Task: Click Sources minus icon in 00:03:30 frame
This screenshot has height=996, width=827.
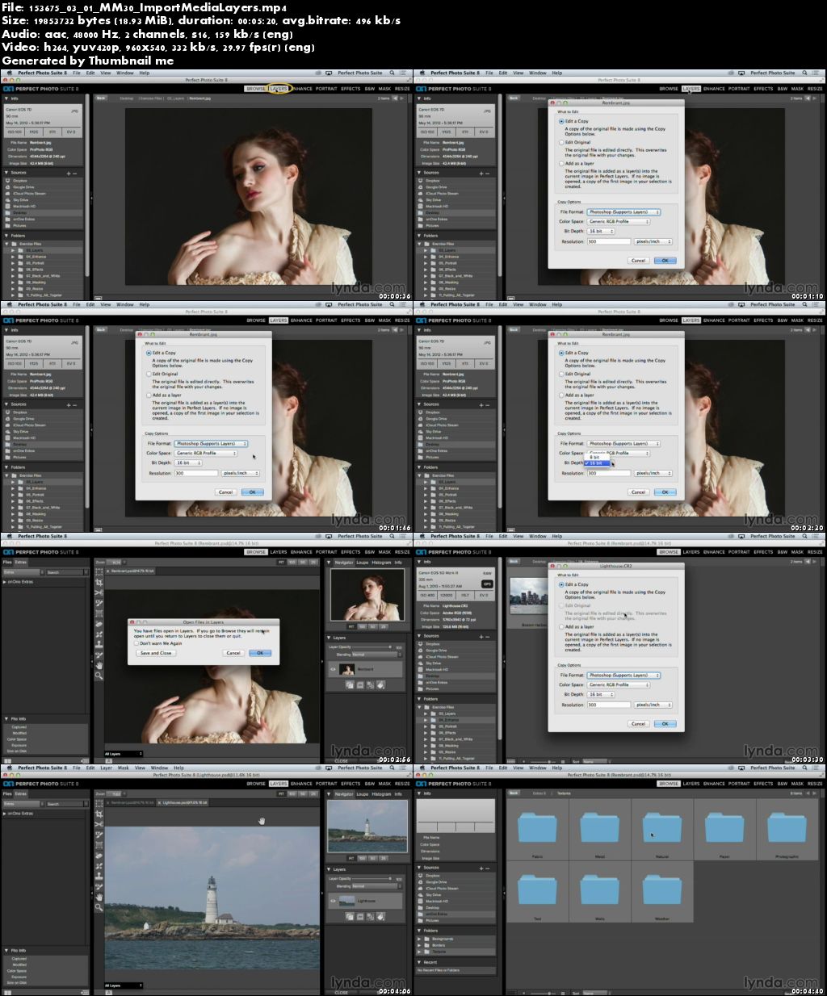Action: point(487,636)
